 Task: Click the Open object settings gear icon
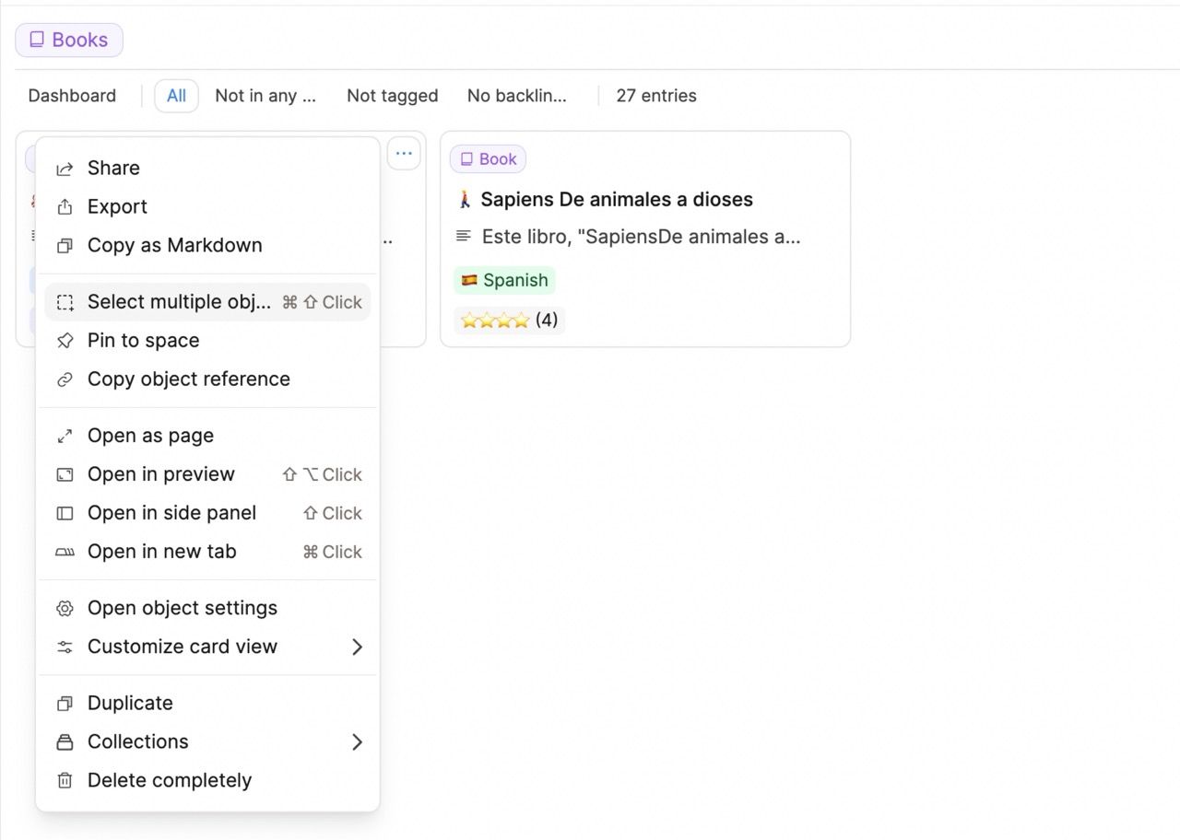[x=65, y=609]
